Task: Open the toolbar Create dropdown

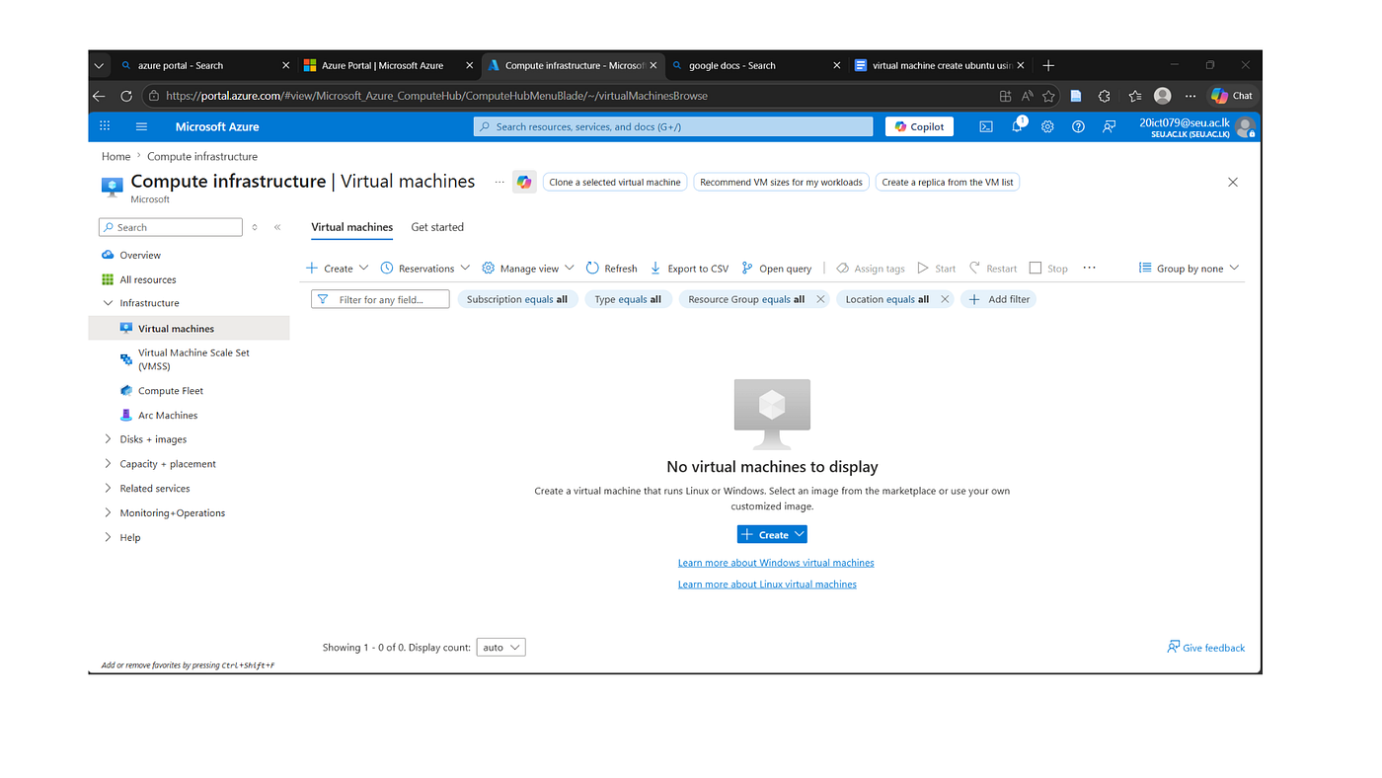Action: tap(338, 269)
